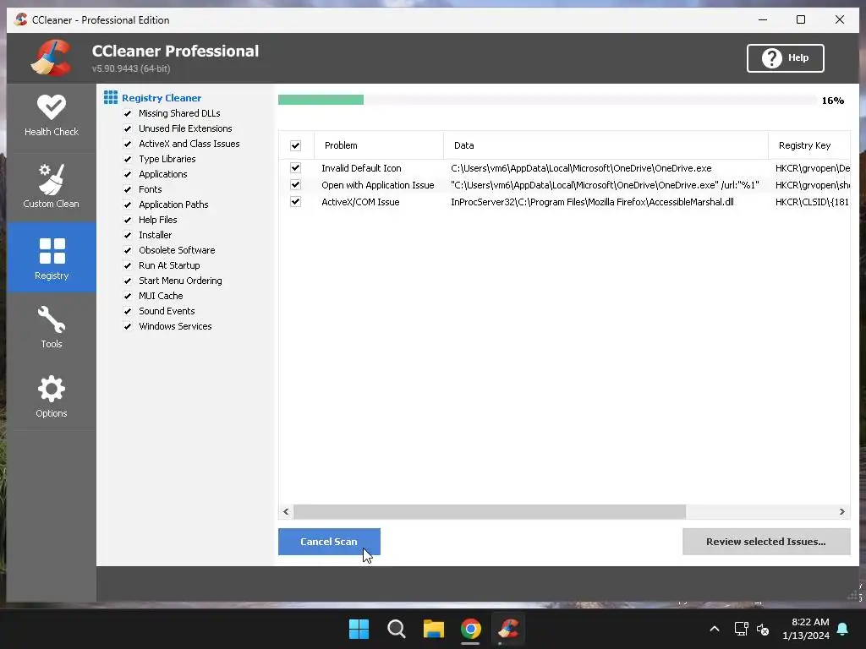This screenshot has width=866, height=649.
Task: Open Windows Start menu
Action: (359, 629)
